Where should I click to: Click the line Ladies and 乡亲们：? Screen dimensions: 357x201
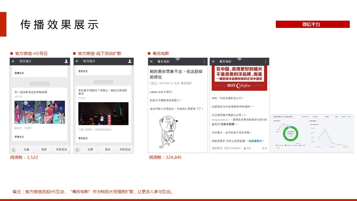162,92
